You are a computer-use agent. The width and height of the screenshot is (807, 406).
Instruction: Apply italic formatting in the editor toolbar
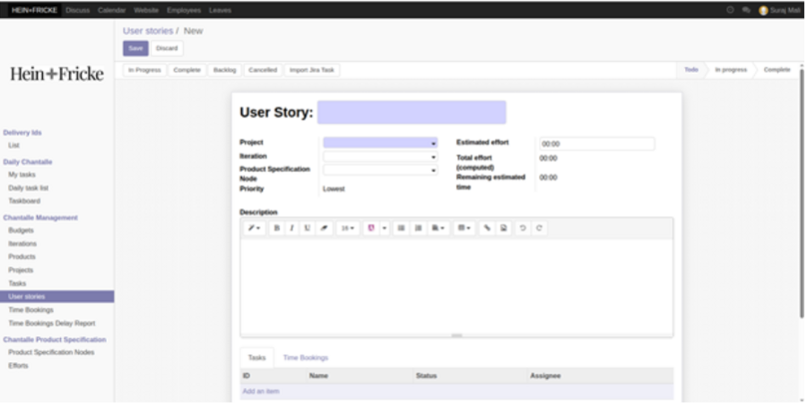coord(292,228)
